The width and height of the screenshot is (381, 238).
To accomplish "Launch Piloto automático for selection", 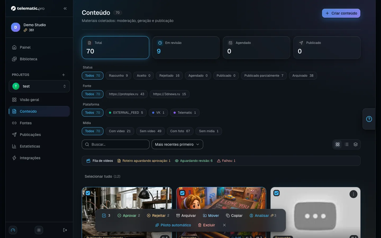I will [x=173, y=225].
